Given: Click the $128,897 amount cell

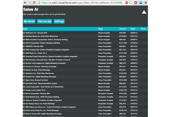Looking at the screenshot, I should click(123, 36).
